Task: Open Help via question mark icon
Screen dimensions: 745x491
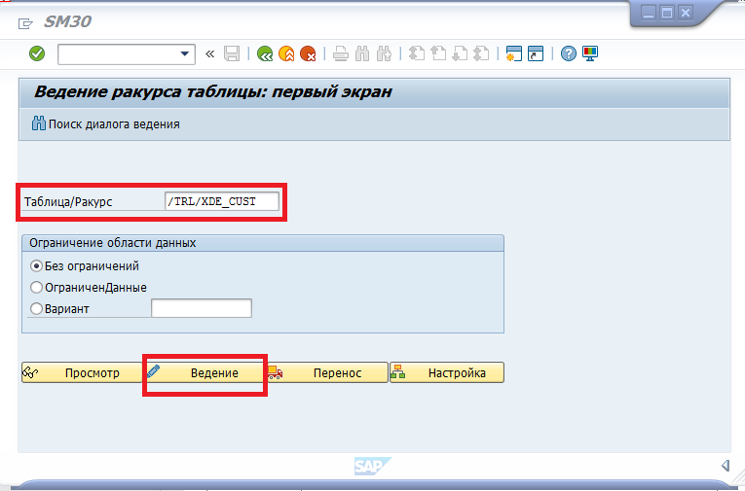Action: point(569,53)
